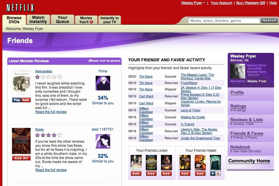
Task: Add All Roots discs to queue
Action: pos(21,158)
